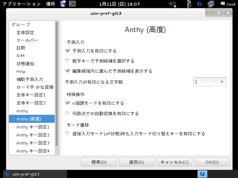Click the uim icon in the bottom-right corner
238x178 pixels.
pos(203,174)
